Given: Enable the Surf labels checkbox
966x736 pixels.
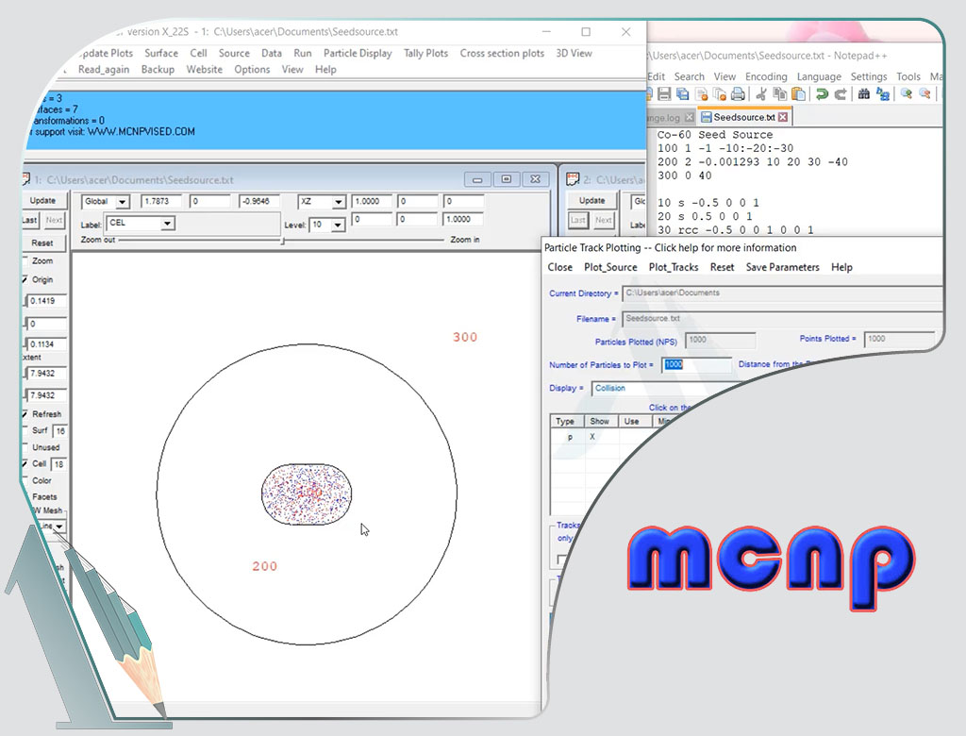Looking at the screenshot, I should click(x=25, y=431).
